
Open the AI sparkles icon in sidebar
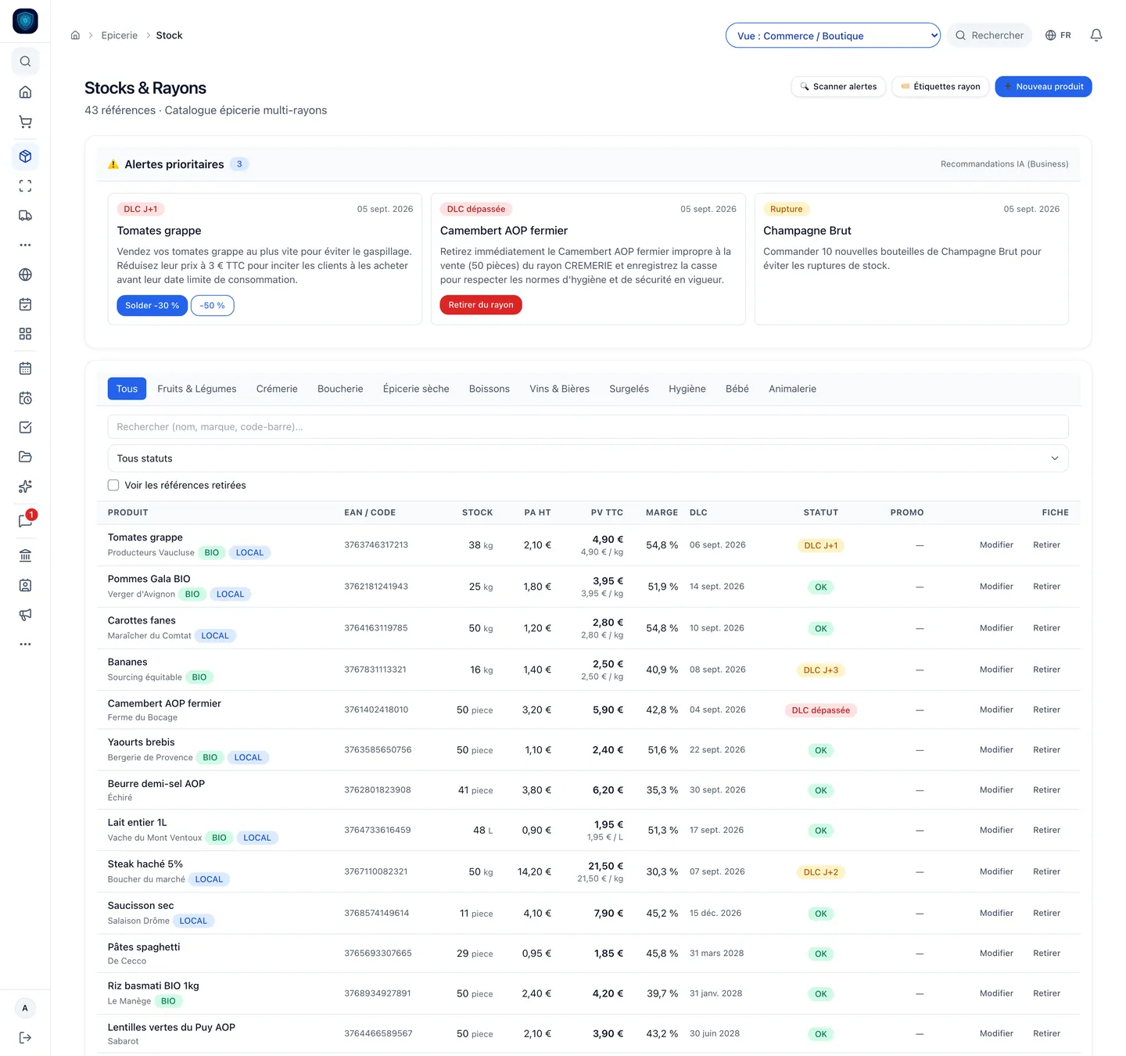25,487
